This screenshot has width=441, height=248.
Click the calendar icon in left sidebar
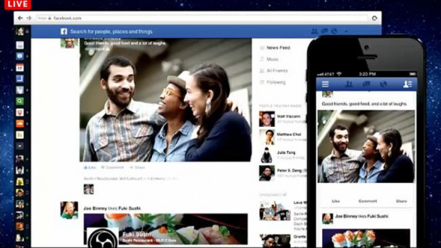20,68
